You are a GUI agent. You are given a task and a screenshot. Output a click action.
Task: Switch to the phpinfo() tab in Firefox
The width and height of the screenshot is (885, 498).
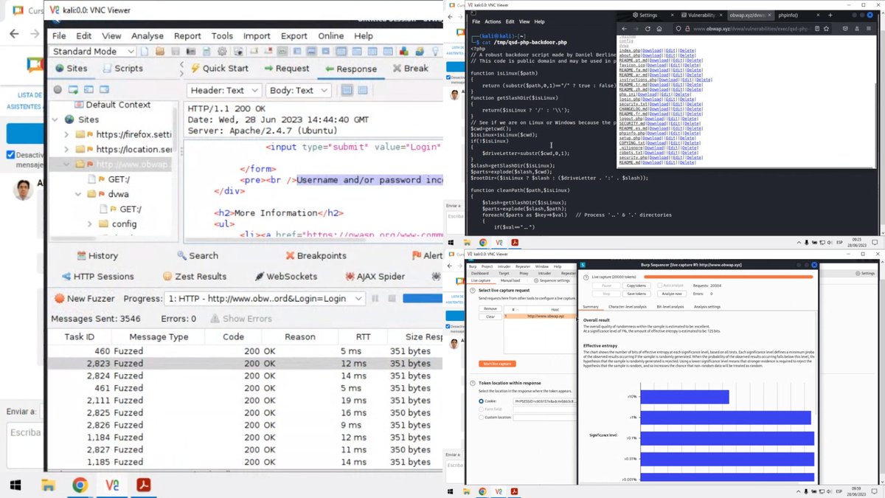788,15
